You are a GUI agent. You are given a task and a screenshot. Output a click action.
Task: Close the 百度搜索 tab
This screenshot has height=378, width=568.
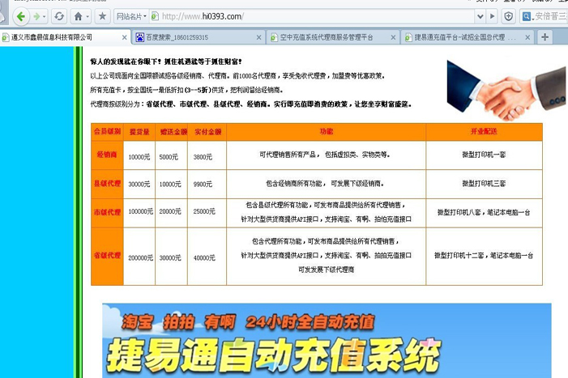point(258,37)
